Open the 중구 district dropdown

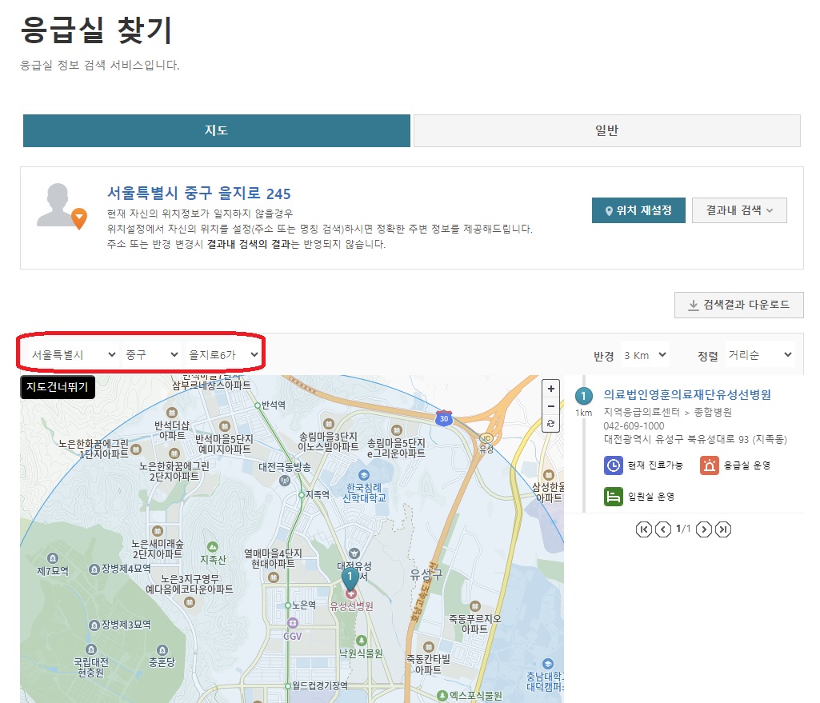(152, 355)
